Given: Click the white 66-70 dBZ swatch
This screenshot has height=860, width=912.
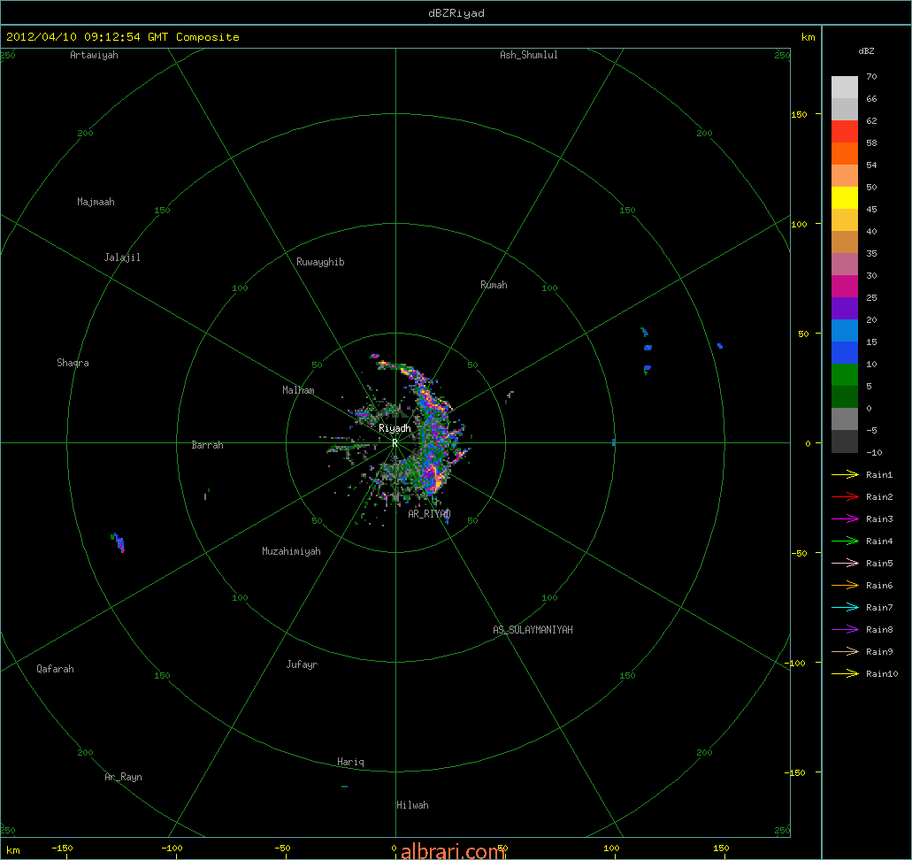Looking at the screenshot, I should 845,88.
